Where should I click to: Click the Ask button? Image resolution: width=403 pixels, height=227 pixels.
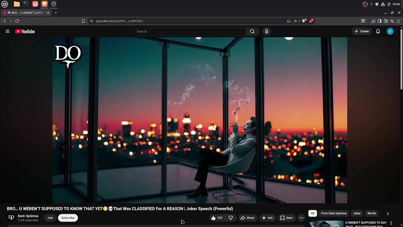(x=267, y=218)
